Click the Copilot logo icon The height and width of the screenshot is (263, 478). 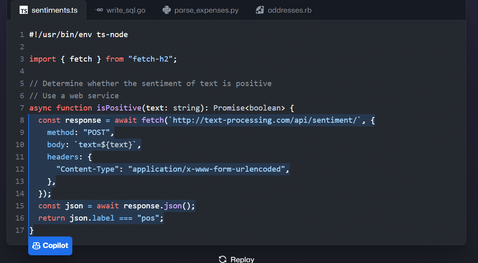(36, 245)
